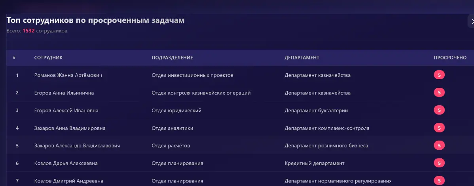
Task: Click Отдел планирования in Козлов Дарья row
Action: (177, 164)
